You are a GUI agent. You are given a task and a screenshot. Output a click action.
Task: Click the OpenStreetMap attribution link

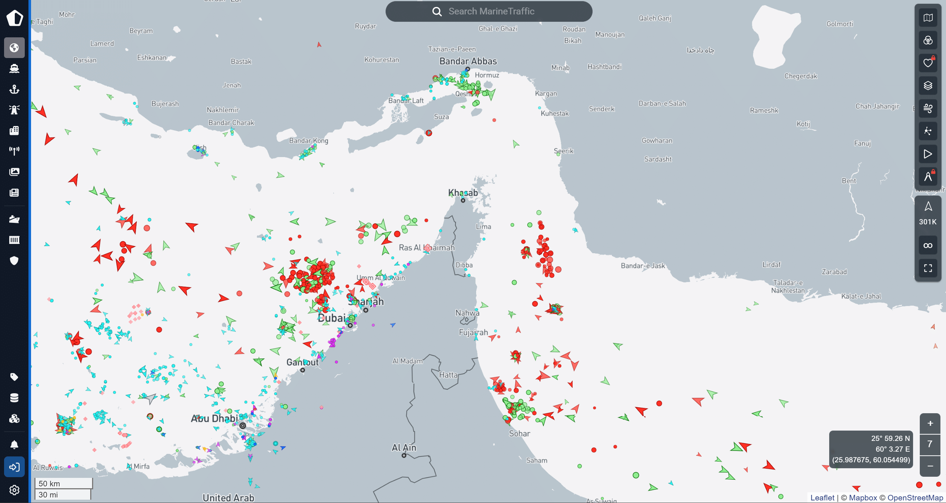915,498
